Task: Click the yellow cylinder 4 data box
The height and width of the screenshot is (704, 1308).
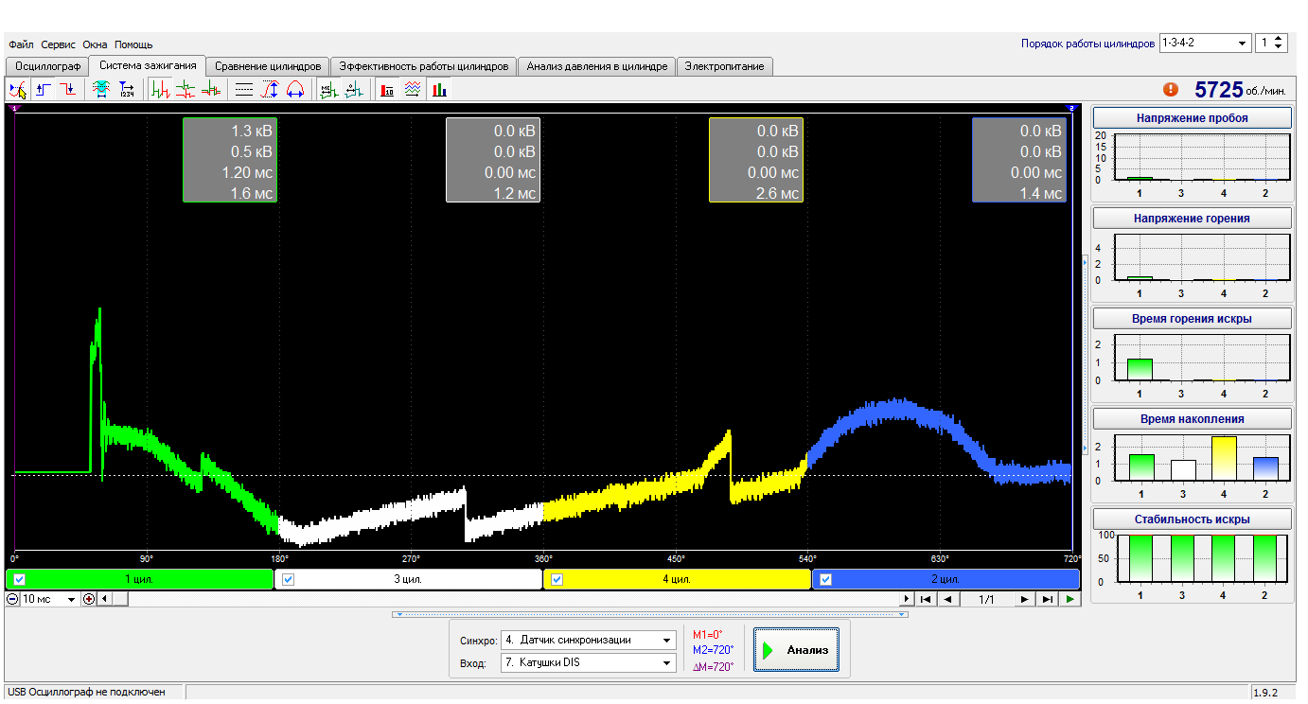Action: [756, 161]
